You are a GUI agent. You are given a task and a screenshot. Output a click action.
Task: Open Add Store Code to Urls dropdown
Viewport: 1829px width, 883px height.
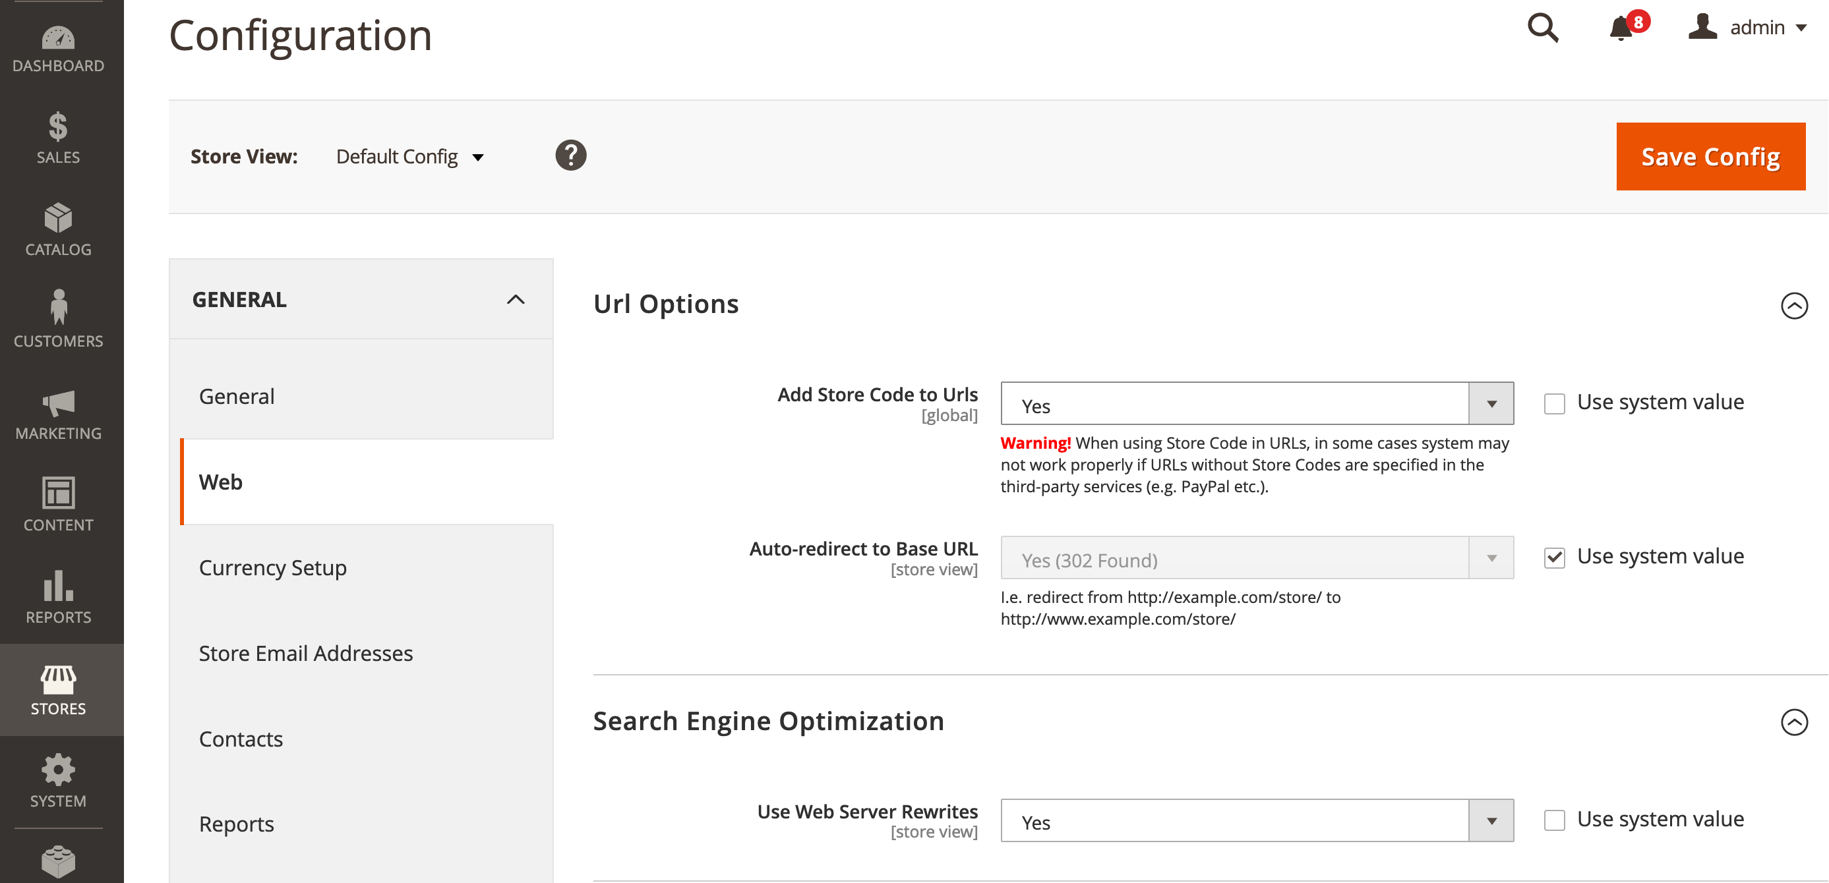1257,404
